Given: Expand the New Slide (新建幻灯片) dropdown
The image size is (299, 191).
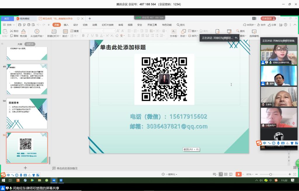Looking at the screenshot, I should click(x=60, y=36).
